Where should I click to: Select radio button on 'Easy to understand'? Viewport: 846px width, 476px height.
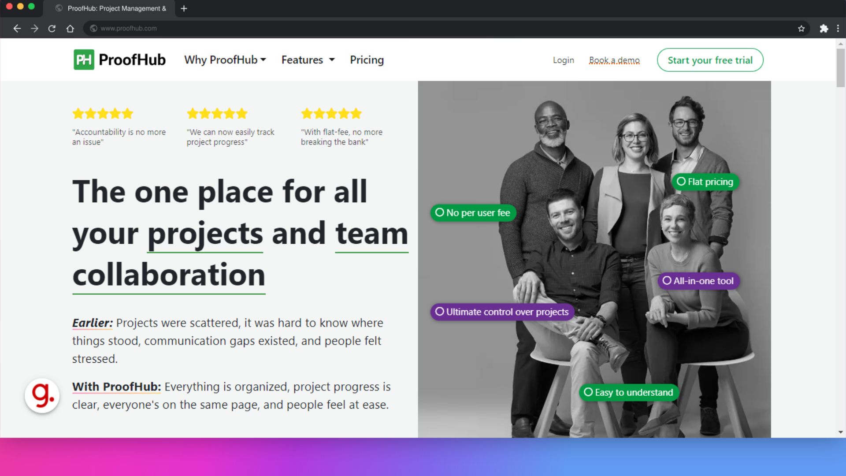[589, 392]
